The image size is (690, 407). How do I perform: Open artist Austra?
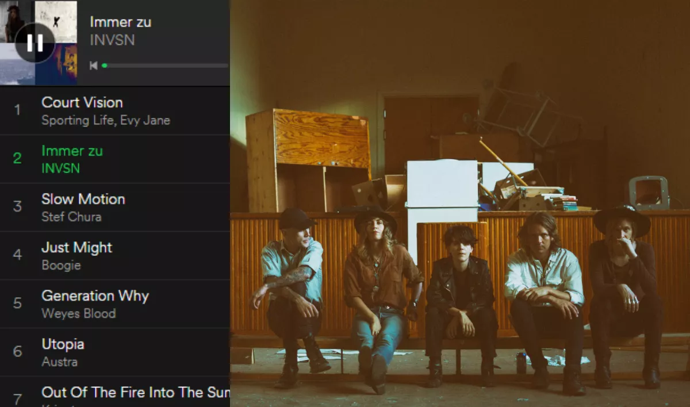(x=59, y=362)
